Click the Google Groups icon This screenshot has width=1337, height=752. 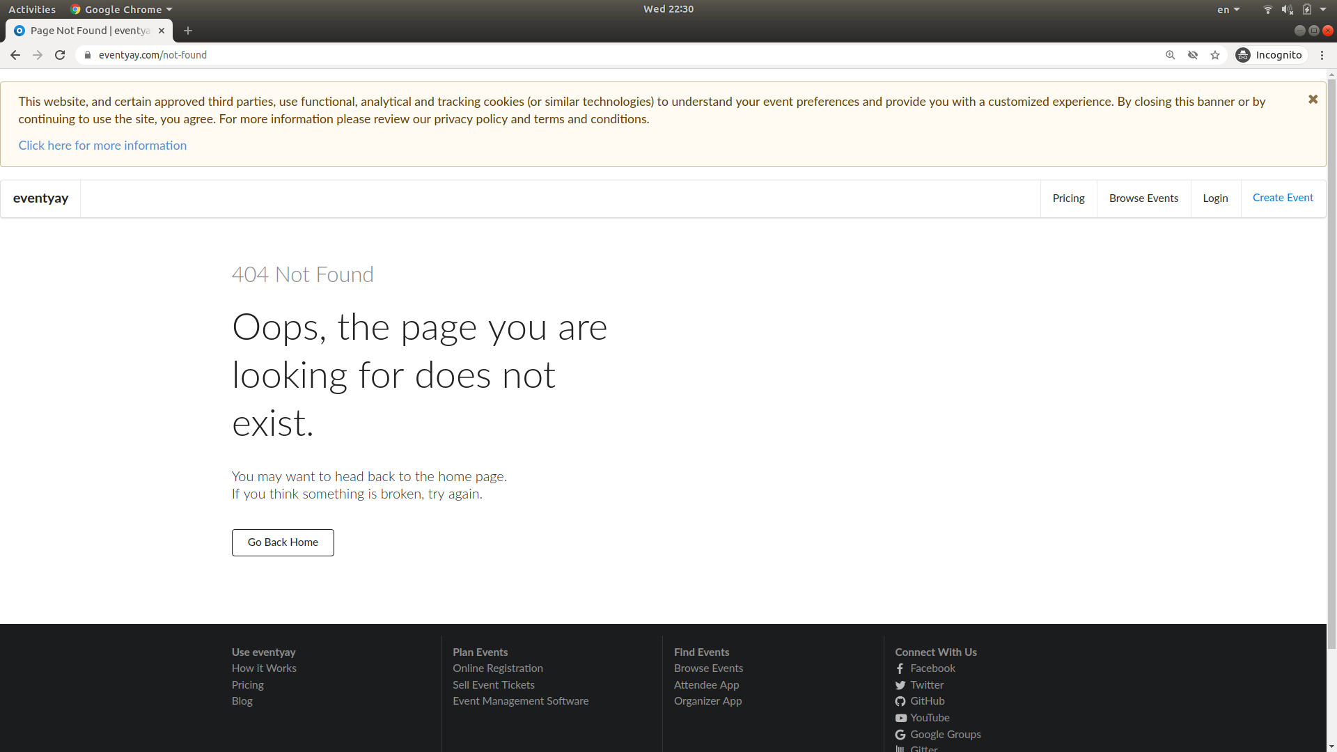tap(900, 735)
